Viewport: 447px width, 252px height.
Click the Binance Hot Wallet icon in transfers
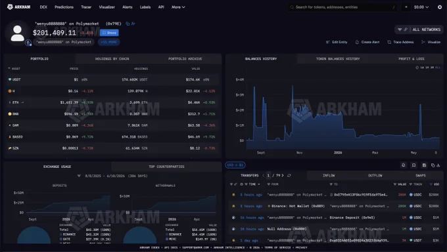(269, 206)
